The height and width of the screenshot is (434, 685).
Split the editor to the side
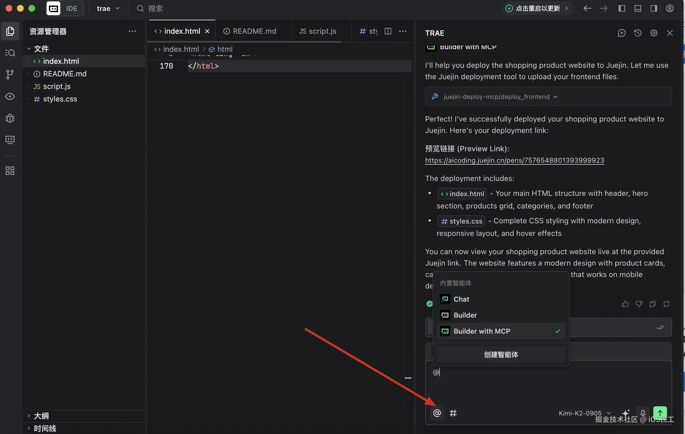(388, 31)
